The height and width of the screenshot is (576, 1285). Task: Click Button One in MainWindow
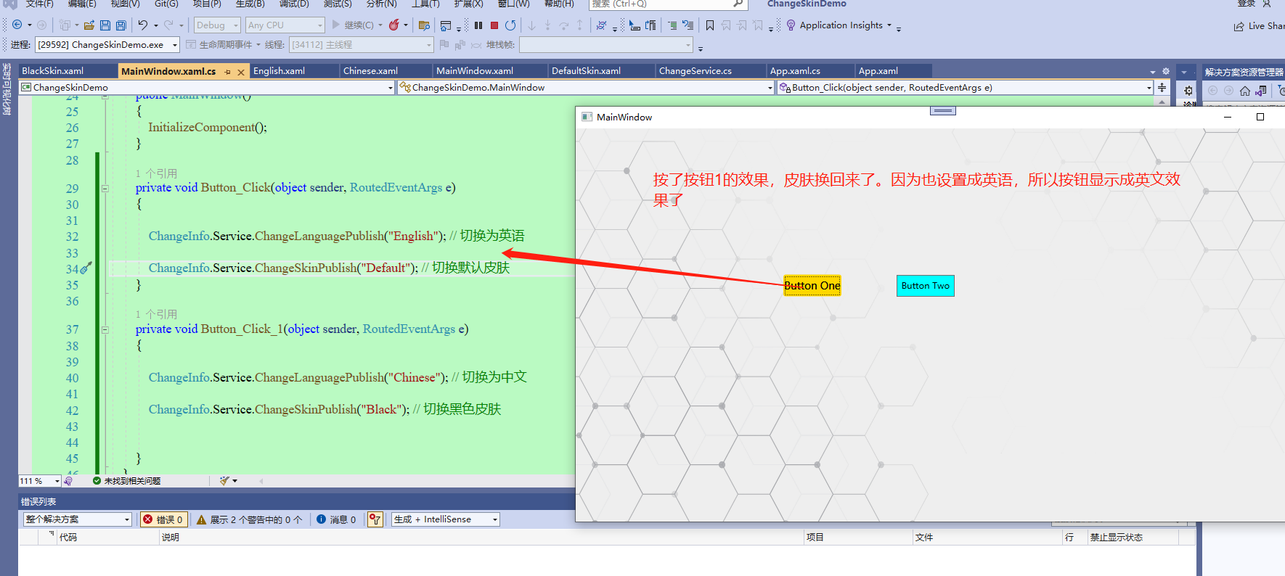click(x=812, y=286)
